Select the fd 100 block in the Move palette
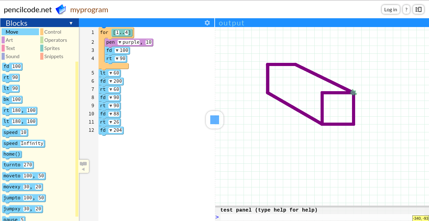This screenshot has width=429, height=221. pyautogui.click(x=12, y=66)
